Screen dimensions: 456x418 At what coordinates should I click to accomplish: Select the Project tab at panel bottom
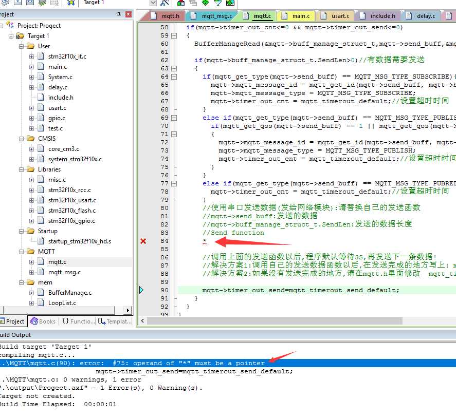click(13, 321)
